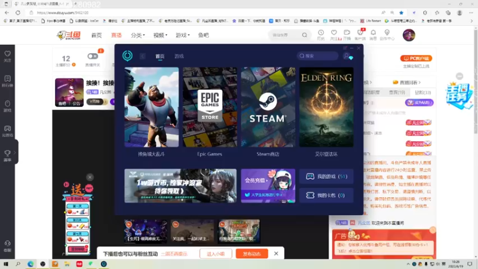Open the 游戏 icon in the left sidebar
The width and height of the screenshot is (478, 269).
point(7,103)
